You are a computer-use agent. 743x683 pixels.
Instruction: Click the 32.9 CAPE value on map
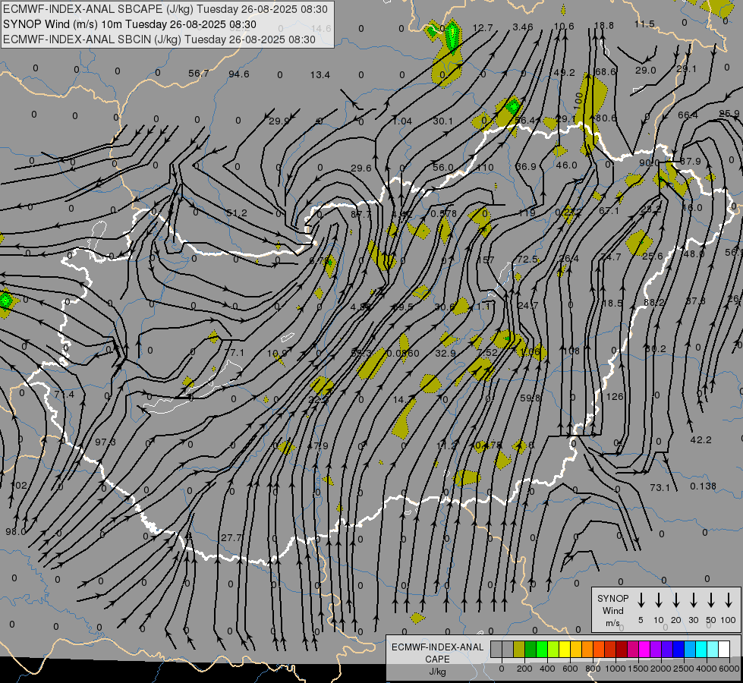click(445, 353)
